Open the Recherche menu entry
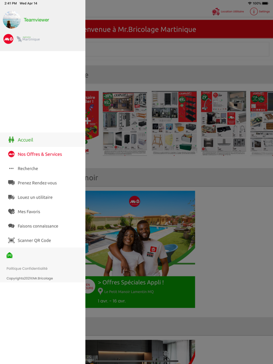Image resolution: width=273 pixels, height=364 pixels. pos(43,169)
